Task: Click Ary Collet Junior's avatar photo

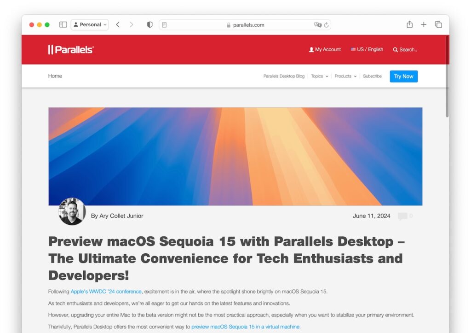Action: 72,212
